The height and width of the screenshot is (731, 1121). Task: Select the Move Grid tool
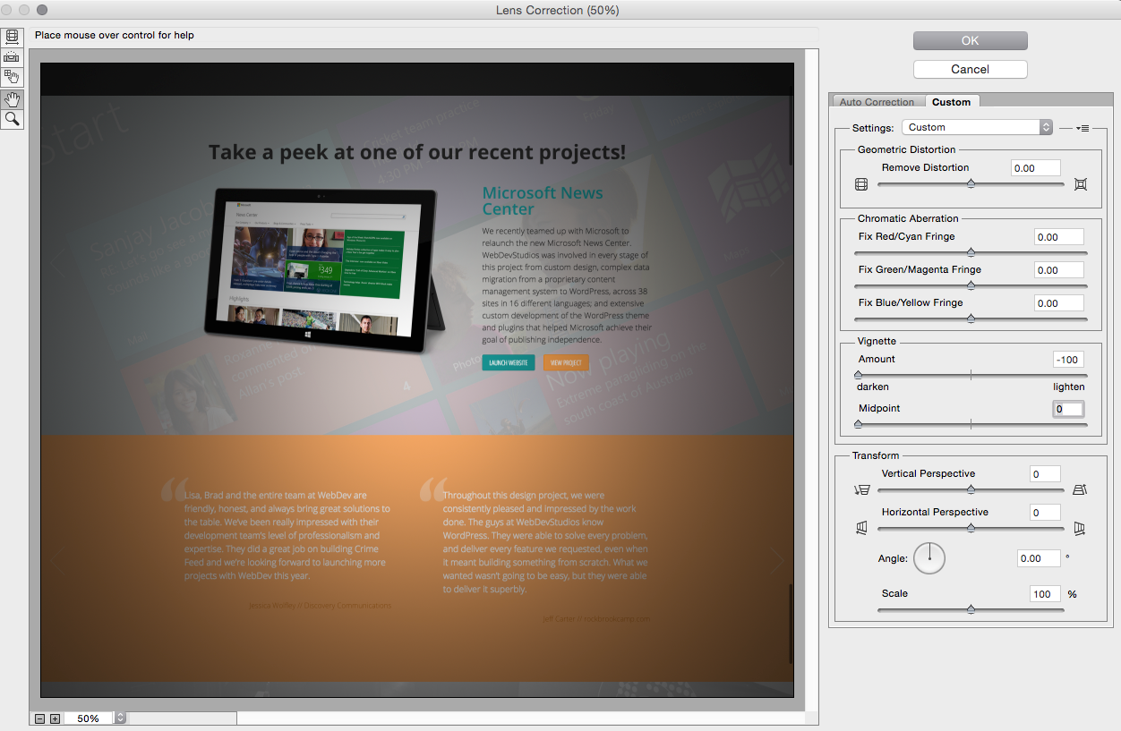click(12, 77)
